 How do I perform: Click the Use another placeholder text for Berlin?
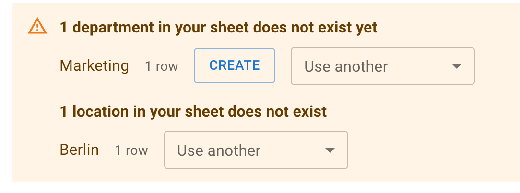tap(219, 150)
